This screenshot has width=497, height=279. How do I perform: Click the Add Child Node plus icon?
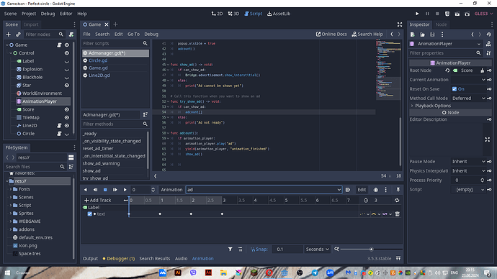tap(8, 35)
